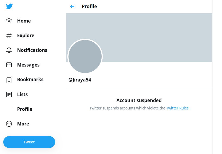Click the blue Tweet button
222x154 pixels.
click(x=29, y=142)
